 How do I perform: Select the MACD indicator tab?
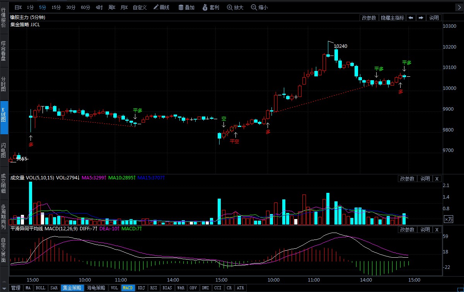tap(128, 288)
